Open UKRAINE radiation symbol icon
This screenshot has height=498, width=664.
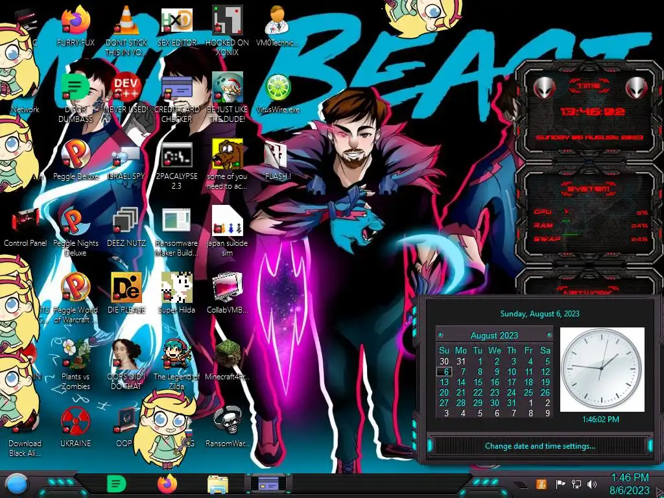point(75,421)
